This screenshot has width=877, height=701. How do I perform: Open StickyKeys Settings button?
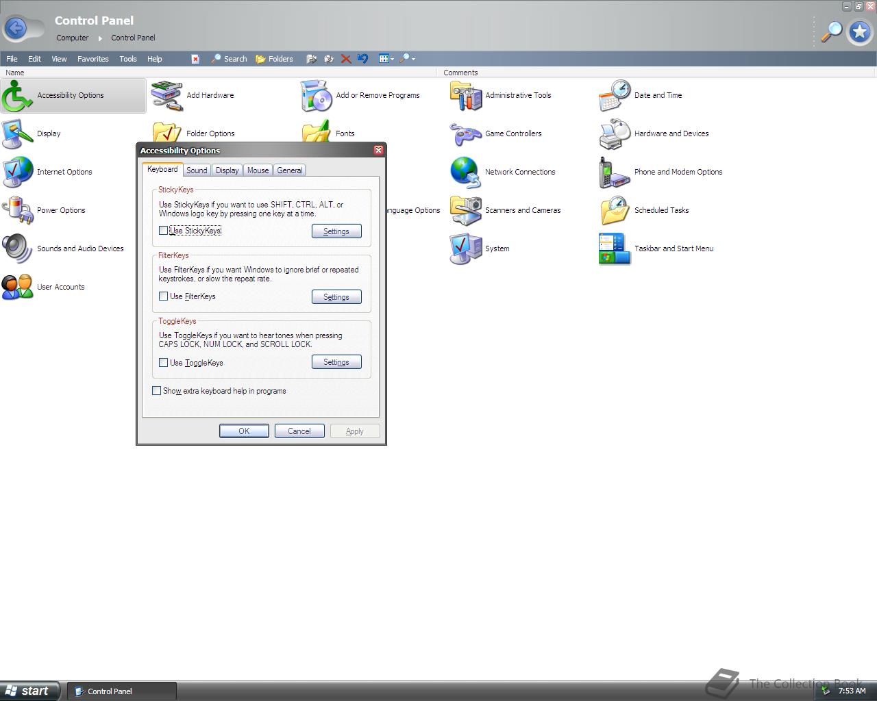pos(336,231)
